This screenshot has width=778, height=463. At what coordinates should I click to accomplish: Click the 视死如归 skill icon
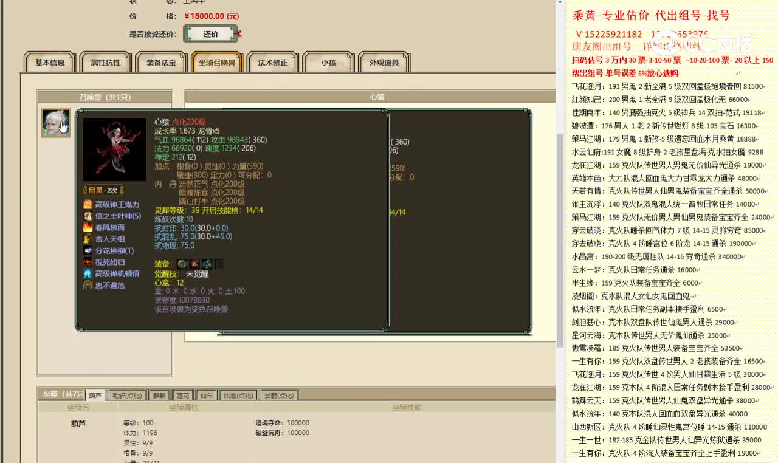88,262
